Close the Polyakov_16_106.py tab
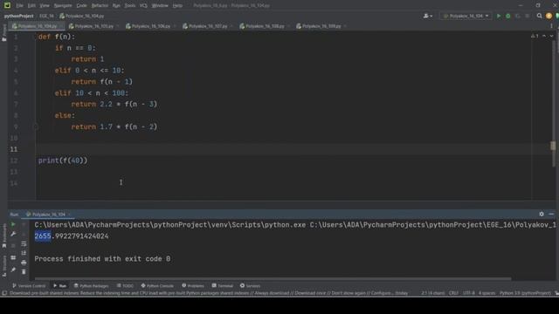This screenshot has width=559, height=314. tap(175, 26)
